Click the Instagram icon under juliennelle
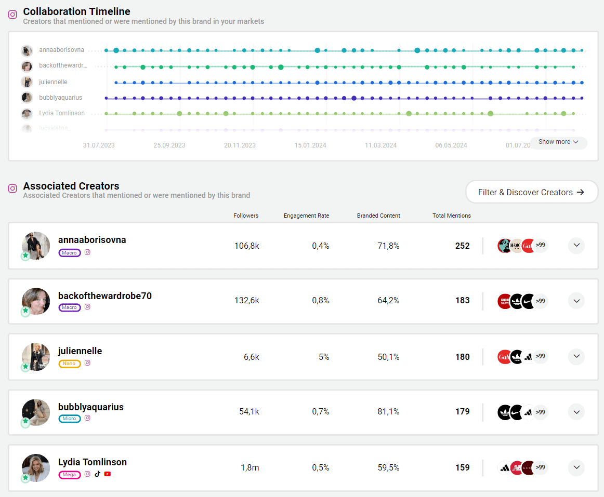The image size is (604, 497). point(87,363)
